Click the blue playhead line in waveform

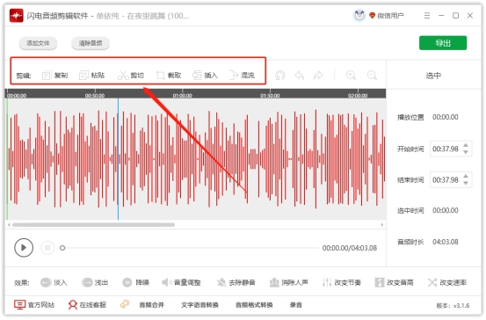(118, 159)
